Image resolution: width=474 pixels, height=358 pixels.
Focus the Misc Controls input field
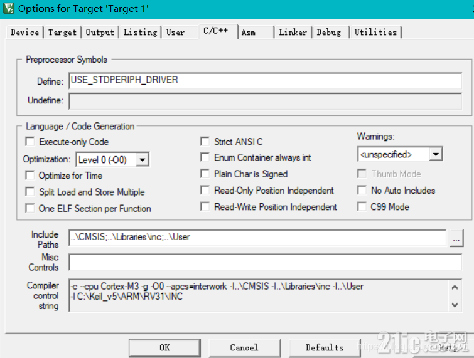point(265,262)
